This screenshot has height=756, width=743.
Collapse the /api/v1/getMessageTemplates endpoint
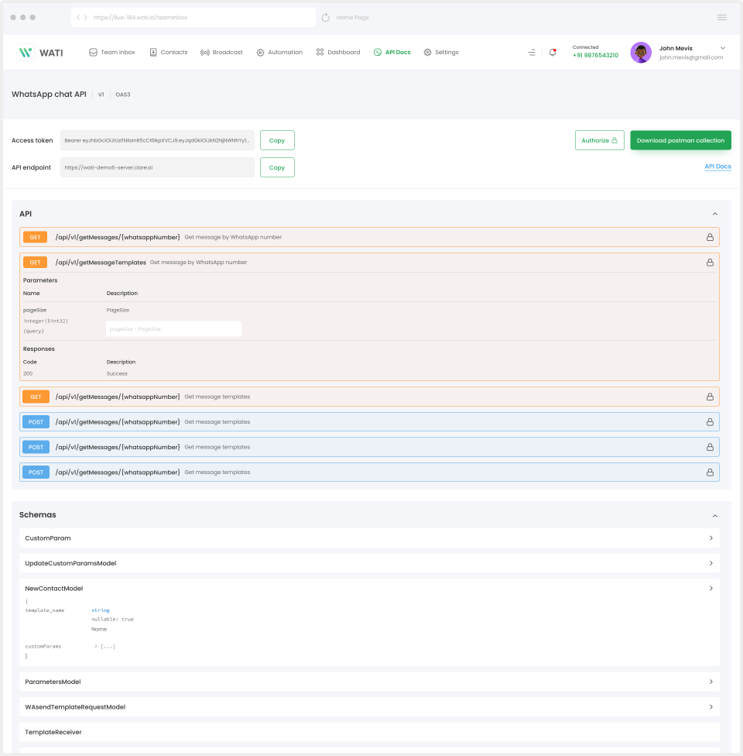click(370, 263)
